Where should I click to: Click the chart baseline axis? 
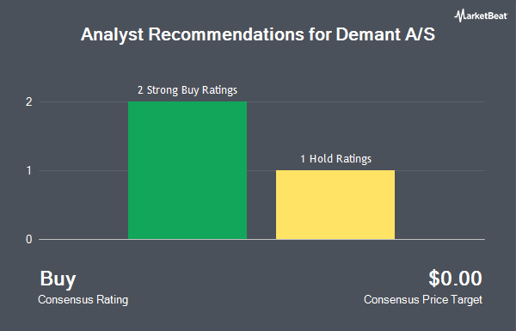[x=261, y=240]
